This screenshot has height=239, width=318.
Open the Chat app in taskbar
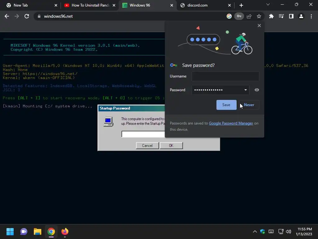click(x=24, y=232)
